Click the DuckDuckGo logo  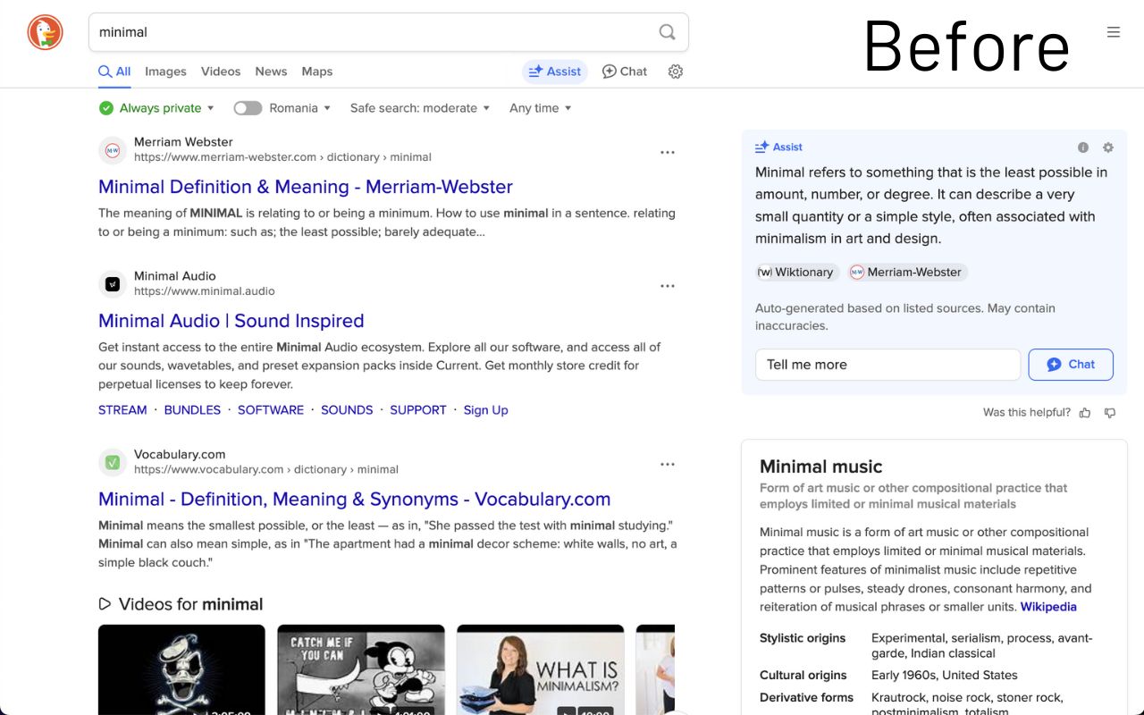[45, 32]
